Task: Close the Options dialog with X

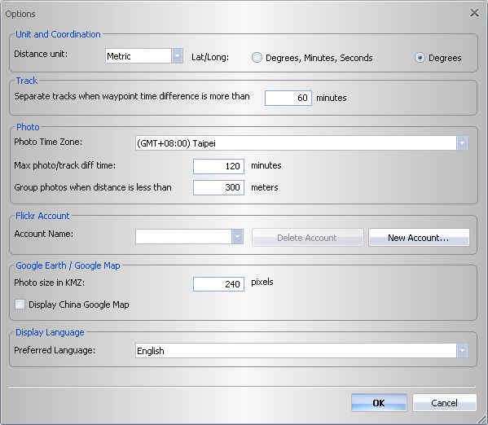Action: tap(474, 13)
